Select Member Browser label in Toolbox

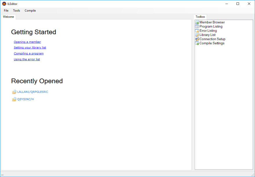pos(212,22)
